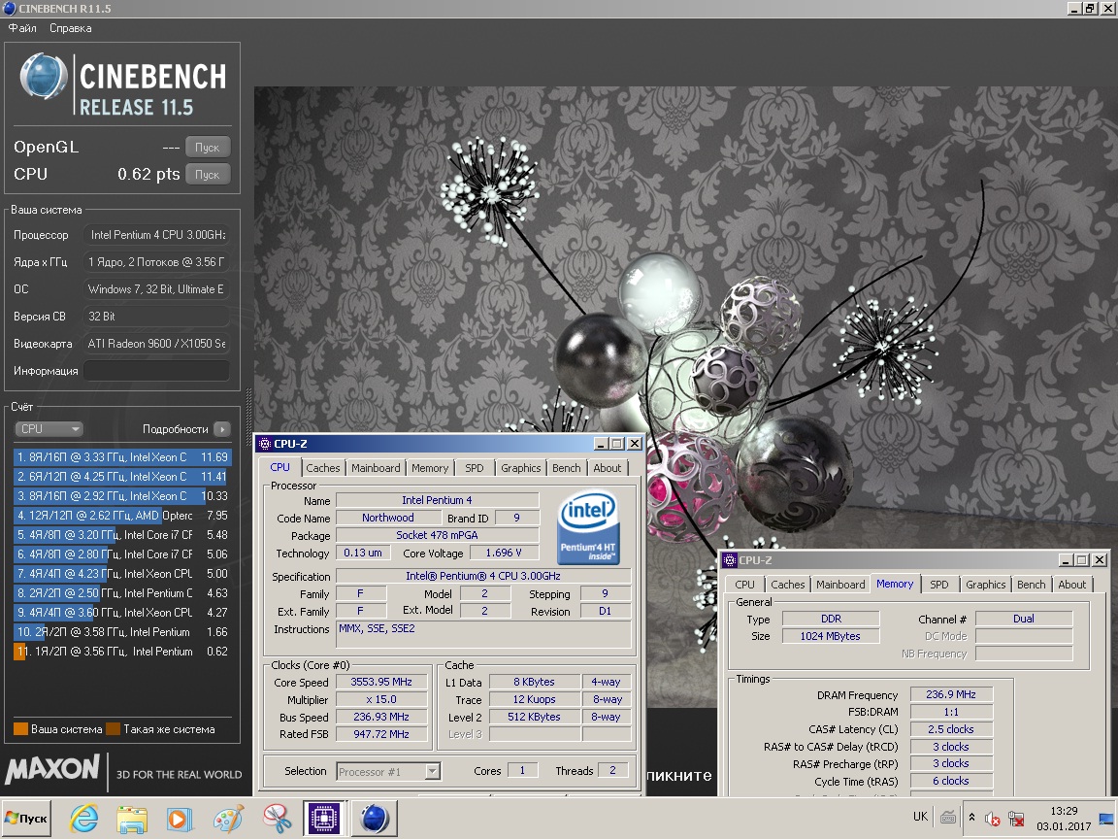Open the UK language indicator

(x=920, y=817)
